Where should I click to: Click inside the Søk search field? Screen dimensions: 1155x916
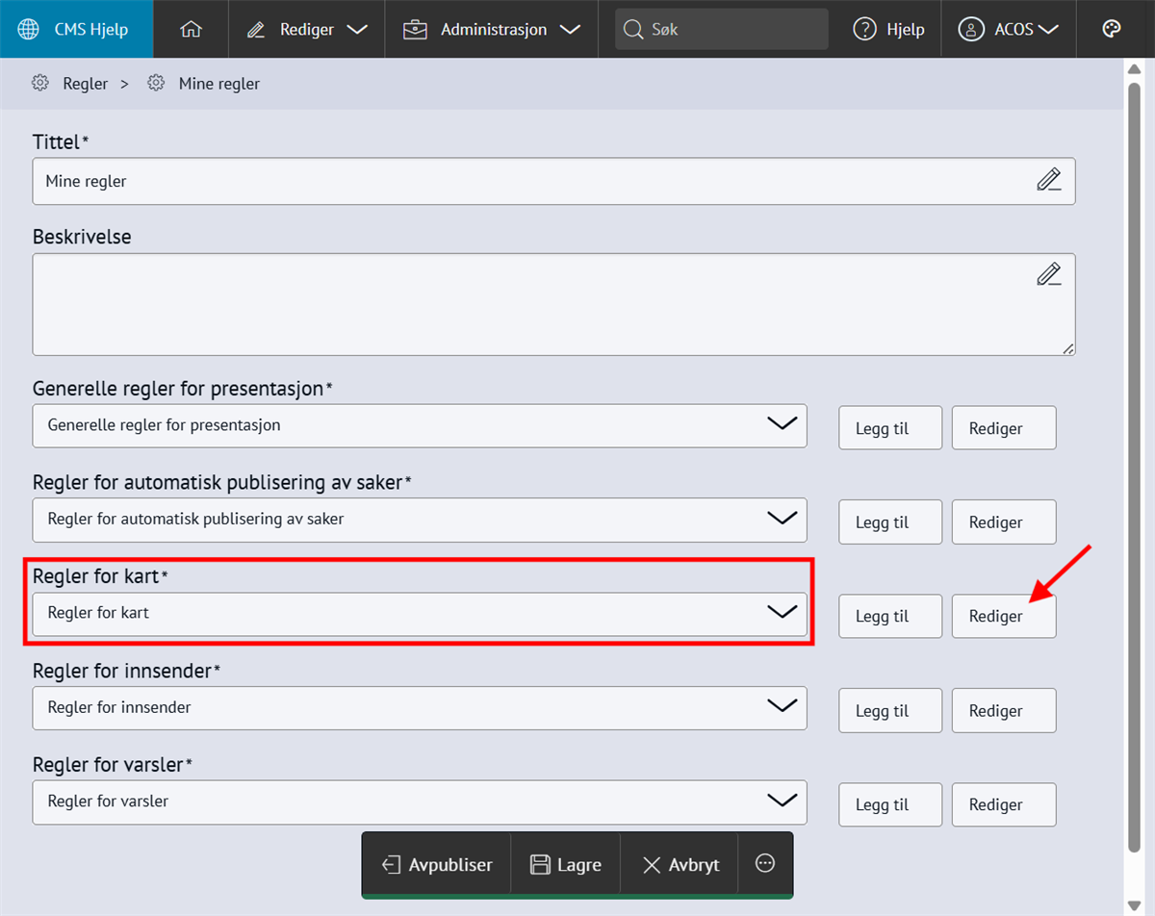coord(731,29)
